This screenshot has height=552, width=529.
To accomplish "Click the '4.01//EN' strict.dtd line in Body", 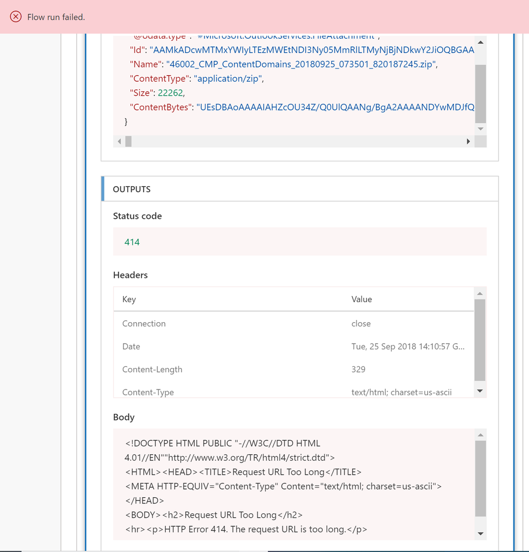I will [229, 458].
